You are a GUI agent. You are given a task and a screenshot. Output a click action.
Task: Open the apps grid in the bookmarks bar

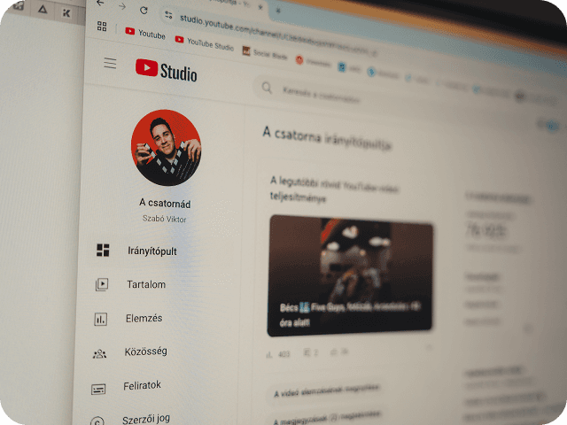102,26
